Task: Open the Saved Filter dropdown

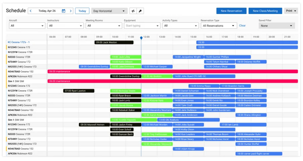Action: (x=276, y=26)
